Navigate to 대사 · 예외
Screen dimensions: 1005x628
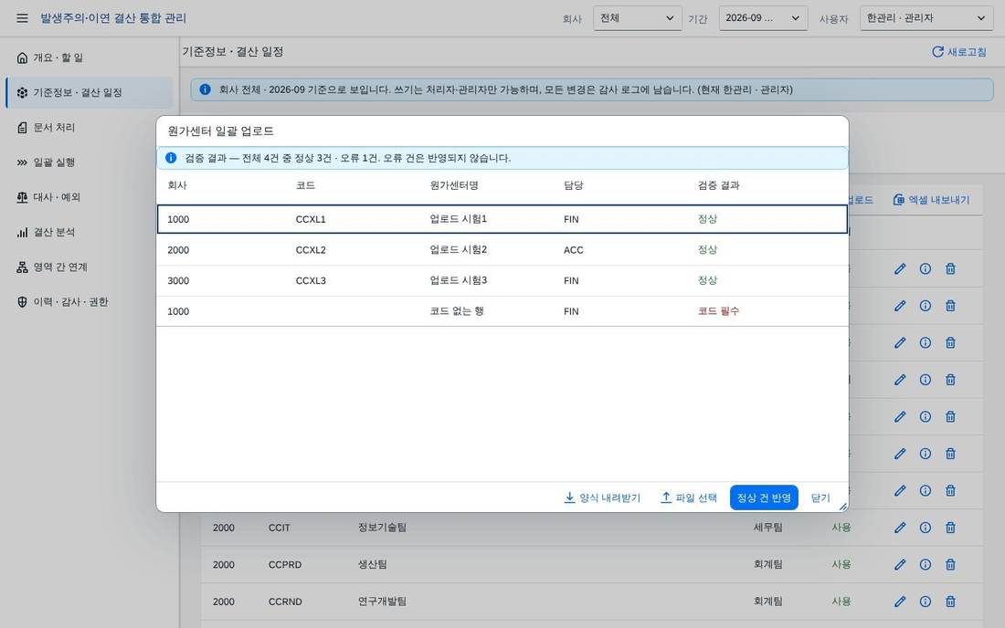tap(90, 197)
